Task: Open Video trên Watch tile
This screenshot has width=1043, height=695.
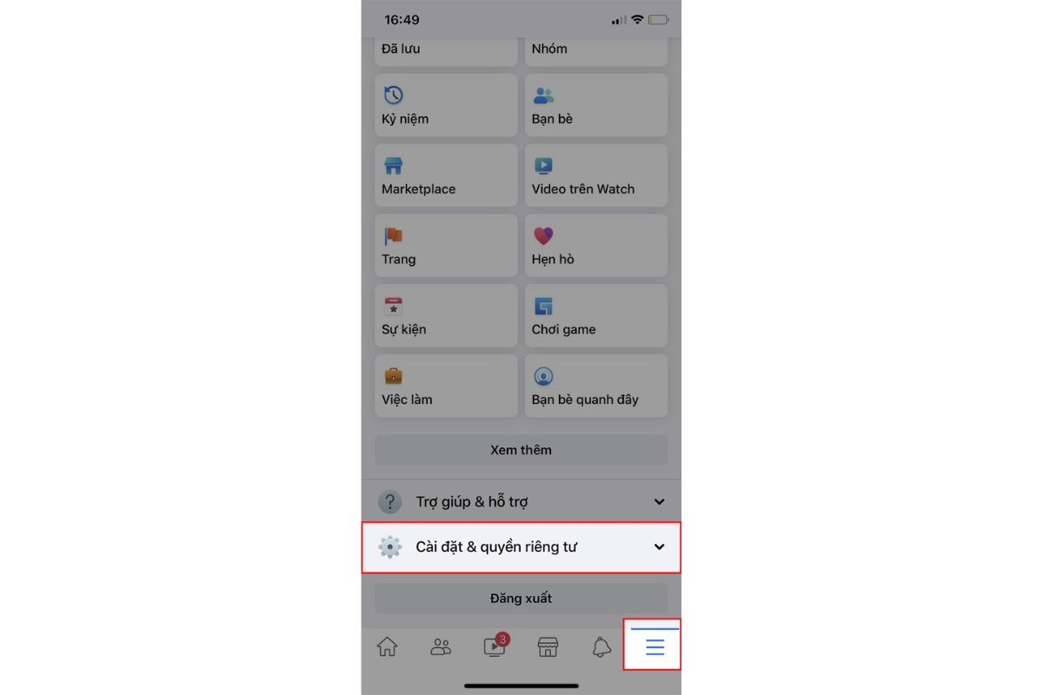Action: point(596,175)
